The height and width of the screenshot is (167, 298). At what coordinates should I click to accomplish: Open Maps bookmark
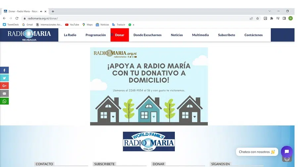pos(87,25)
